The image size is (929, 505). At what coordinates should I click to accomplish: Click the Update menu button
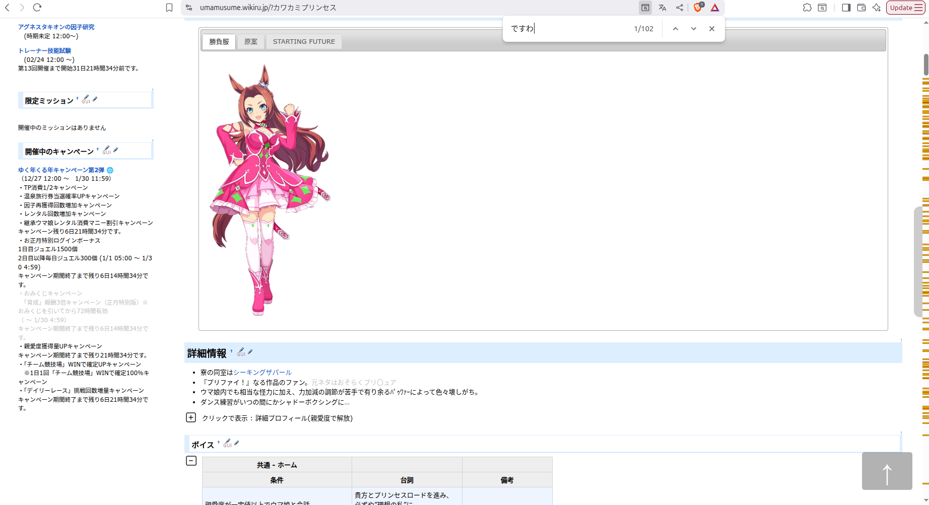(905, 8)
